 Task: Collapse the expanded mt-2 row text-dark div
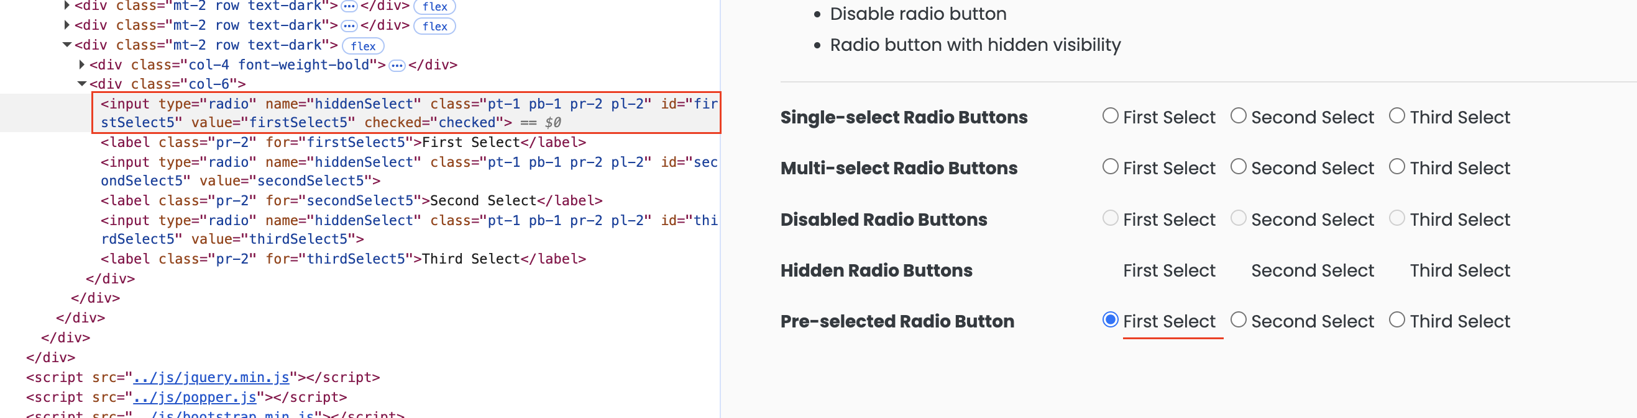pos(66,45)
